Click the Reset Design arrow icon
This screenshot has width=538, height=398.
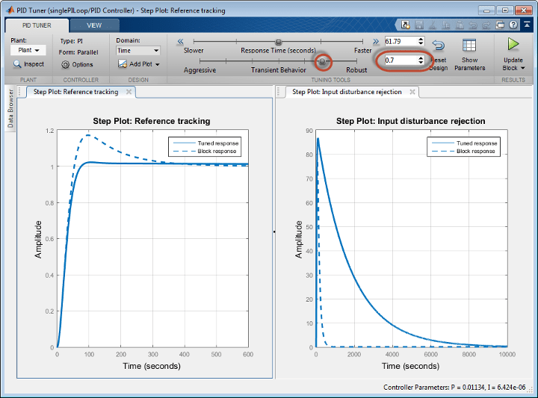pyautogui.click(x=438, y=45)
